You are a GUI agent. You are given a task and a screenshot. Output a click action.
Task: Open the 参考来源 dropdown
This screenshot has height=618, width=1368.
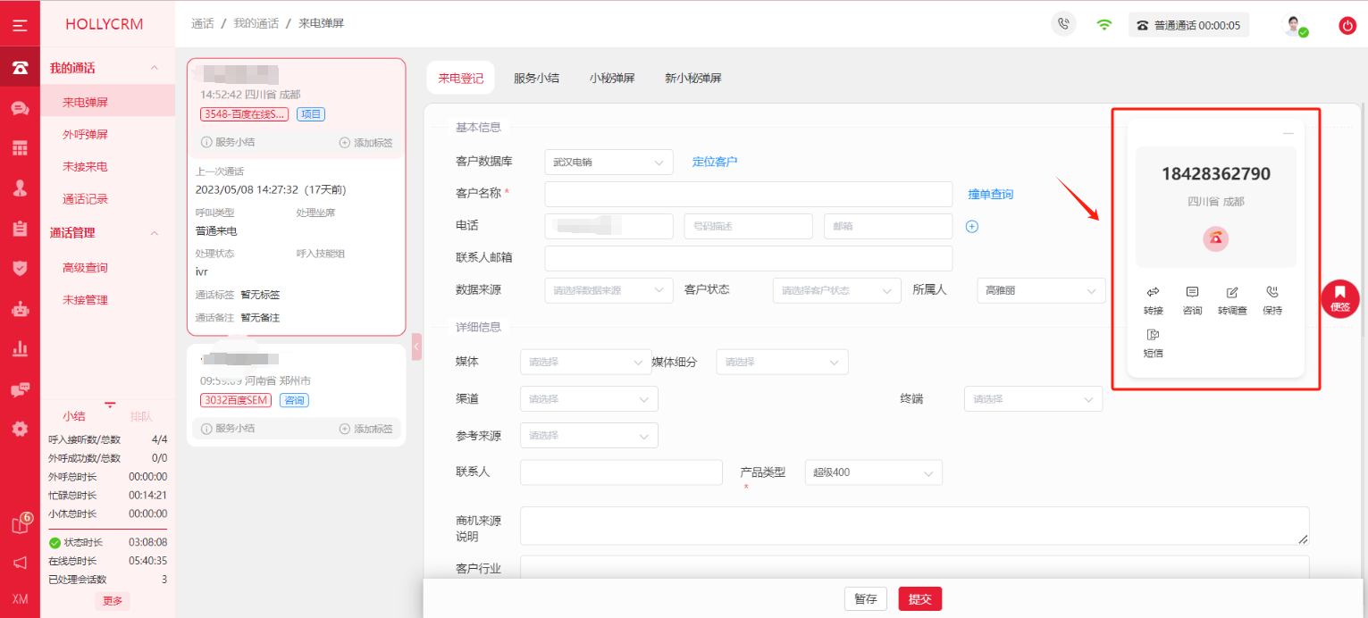pyautogui.click(x=589, y=435)
